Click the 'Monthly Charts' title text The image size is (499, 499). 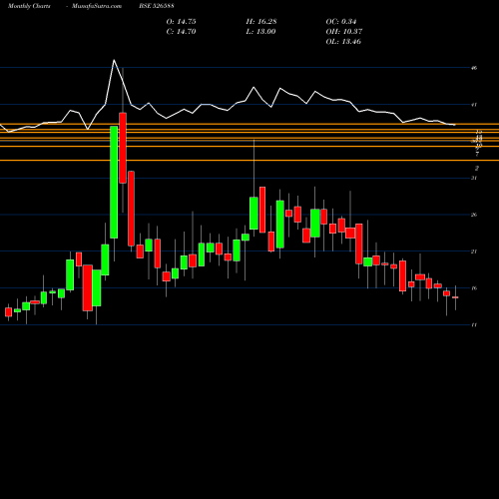click(x=29, y=6)
